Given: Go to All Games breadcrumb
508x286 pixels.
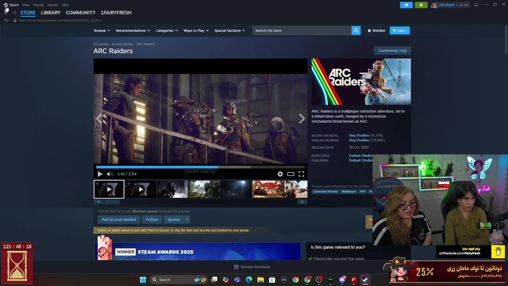Looking at the screenshot, I should click(x=101, y=44).
